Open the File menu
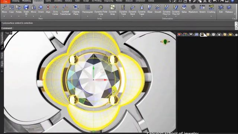 (x=5, y=1)
